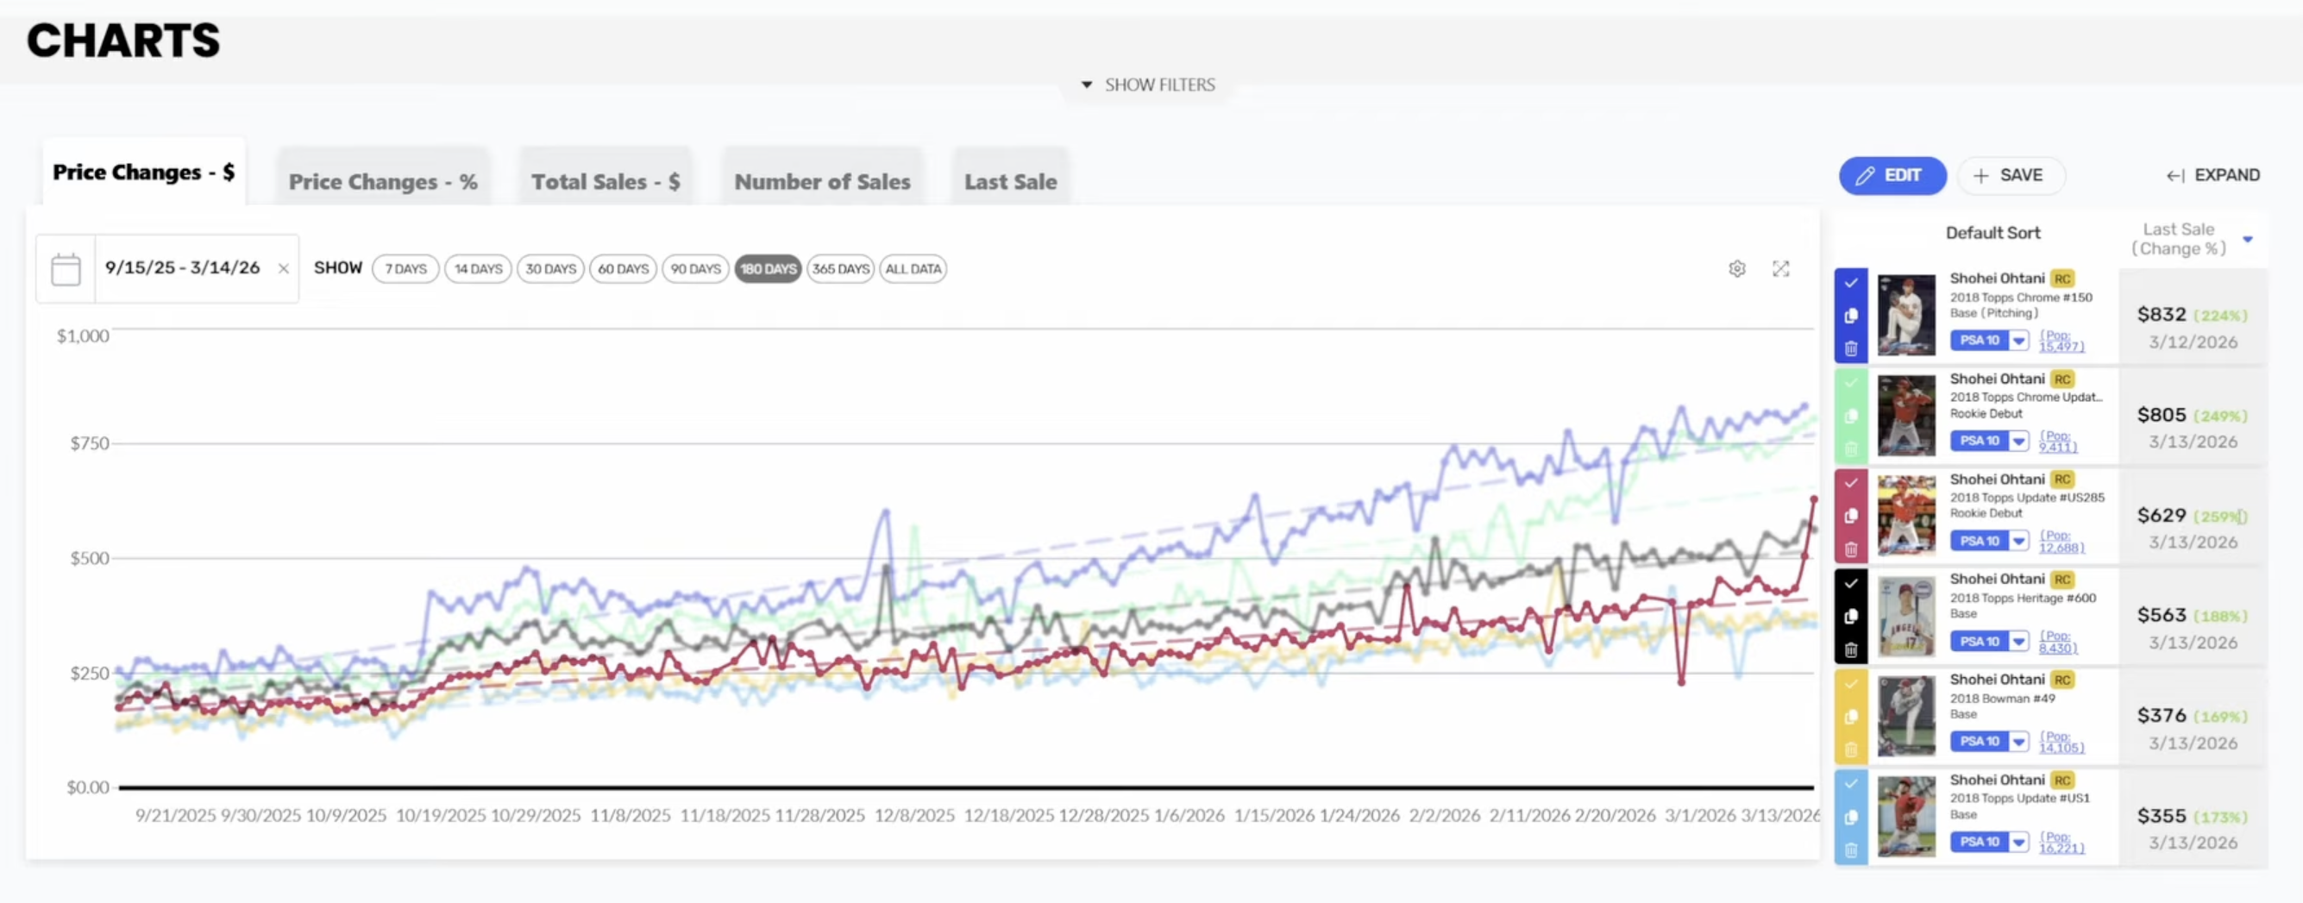2303x903 pixels.
Task: Duplicate the Topps Update #US285 card
Action: coord(1851,516)
